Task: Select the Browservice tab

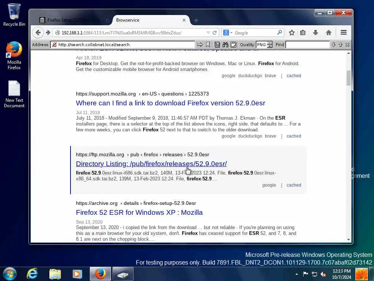Action: click(148, 20)
